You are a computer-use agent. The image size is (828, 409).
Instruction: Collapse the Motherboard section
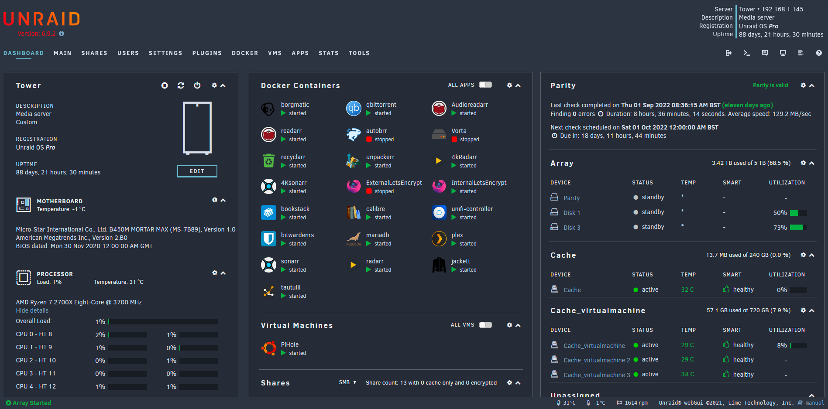click(x=223, y=200)
